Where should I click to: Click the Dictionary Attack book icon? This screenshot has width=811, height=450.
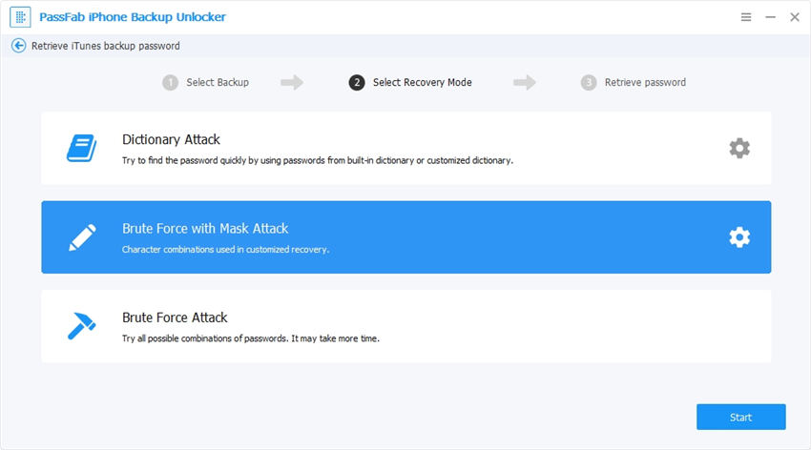pos(82,148)
